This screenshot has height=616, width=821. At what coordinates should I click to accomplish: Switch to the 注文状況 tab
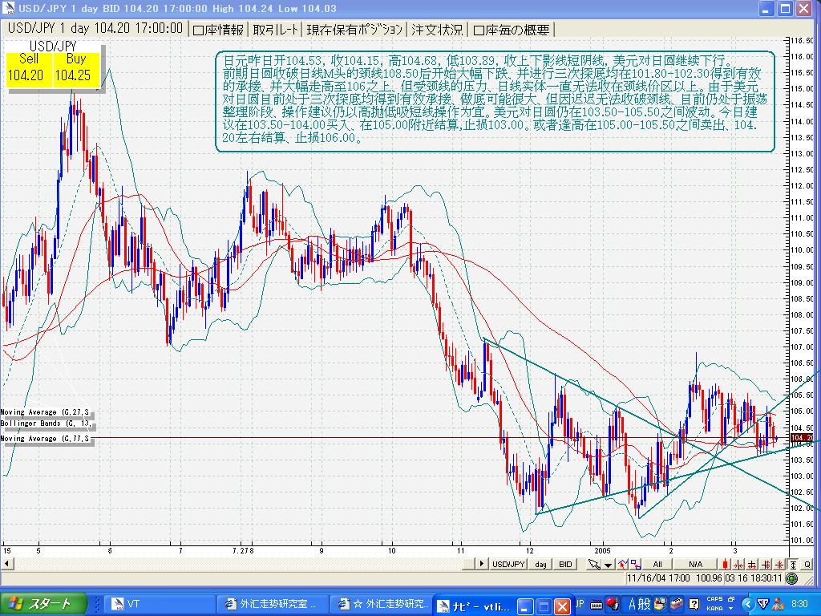[x=437, y=30]
